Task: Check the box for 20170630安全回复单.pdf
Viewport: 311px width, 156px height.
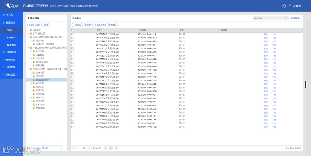Action: click(x=72, y=102)
